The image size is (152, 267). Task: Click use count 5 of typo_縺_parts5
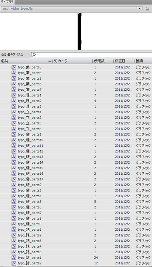pos(95,202)
